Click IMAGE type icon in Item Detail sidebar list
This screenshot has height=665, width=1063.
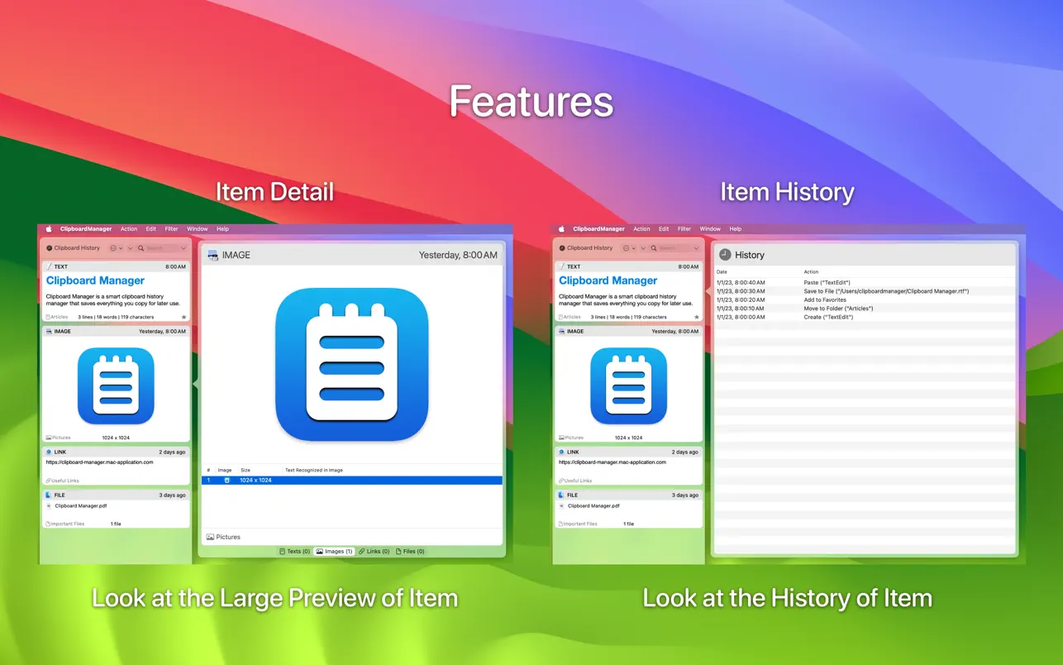pos(49,331)
